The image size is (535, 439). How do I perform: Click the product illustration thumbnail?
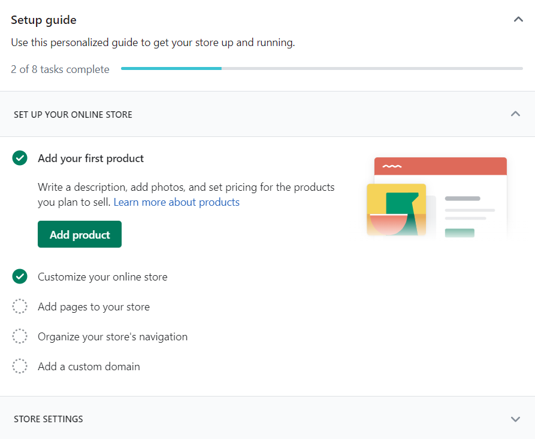[437, 197]
